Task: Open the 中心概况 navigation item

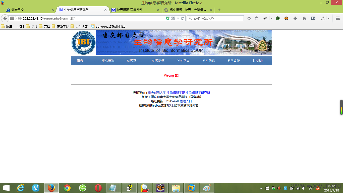Action: pos(108,60)
